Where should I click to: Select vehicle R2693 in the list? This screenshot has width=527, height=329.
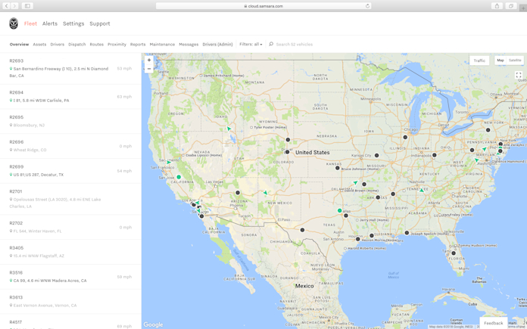tap(70, 69)
